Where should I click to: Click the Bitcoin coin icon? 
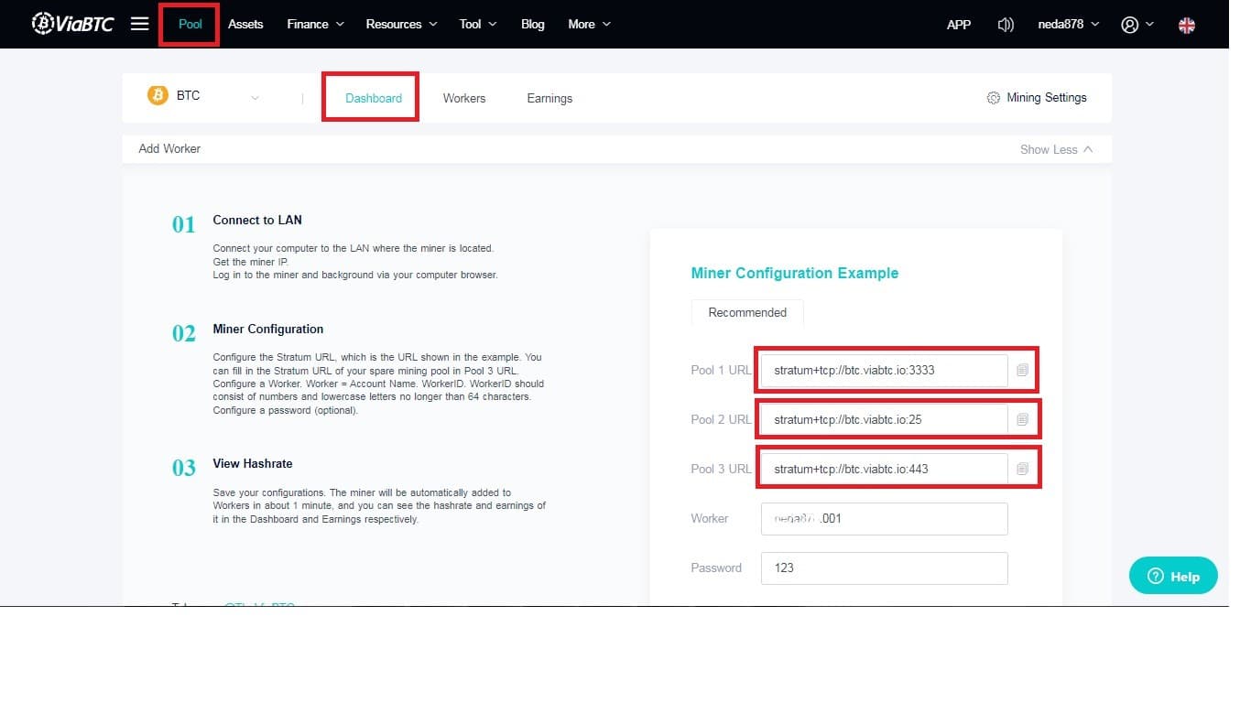[158, 95]
